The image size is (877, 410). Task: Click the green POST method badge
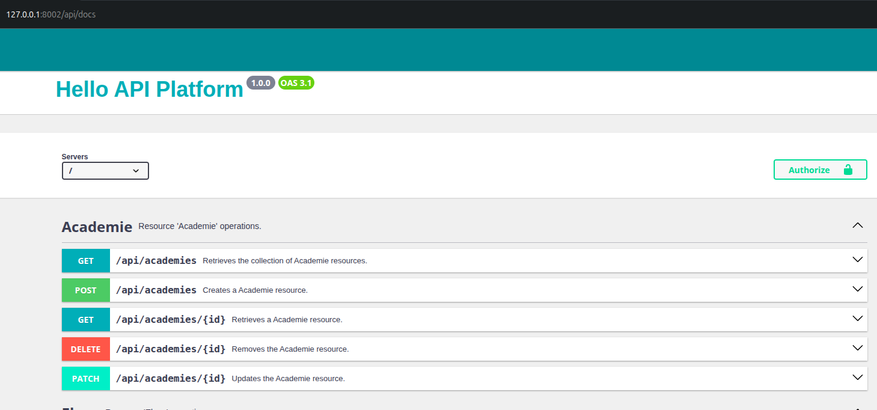pos(86,290)
